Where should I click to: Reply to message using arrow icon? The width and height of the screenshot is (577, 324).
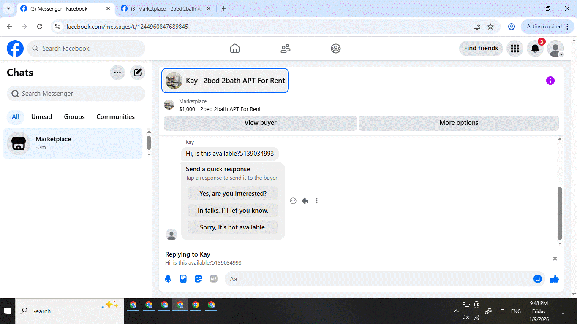(305, 201)
